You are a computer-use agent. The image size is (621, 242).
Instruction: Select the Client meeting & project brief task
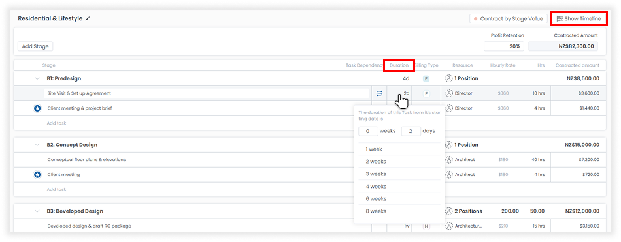click(x=80, y=108)
